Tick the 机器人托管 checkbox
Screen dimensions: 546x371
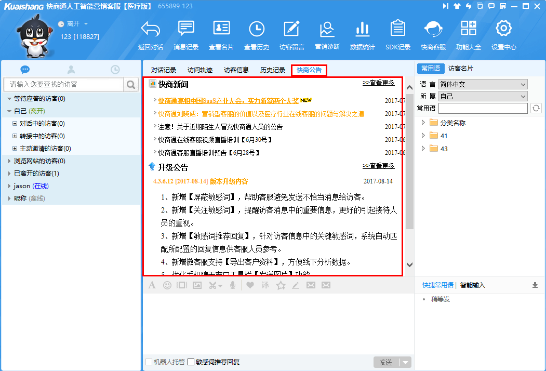pos(149,362)
